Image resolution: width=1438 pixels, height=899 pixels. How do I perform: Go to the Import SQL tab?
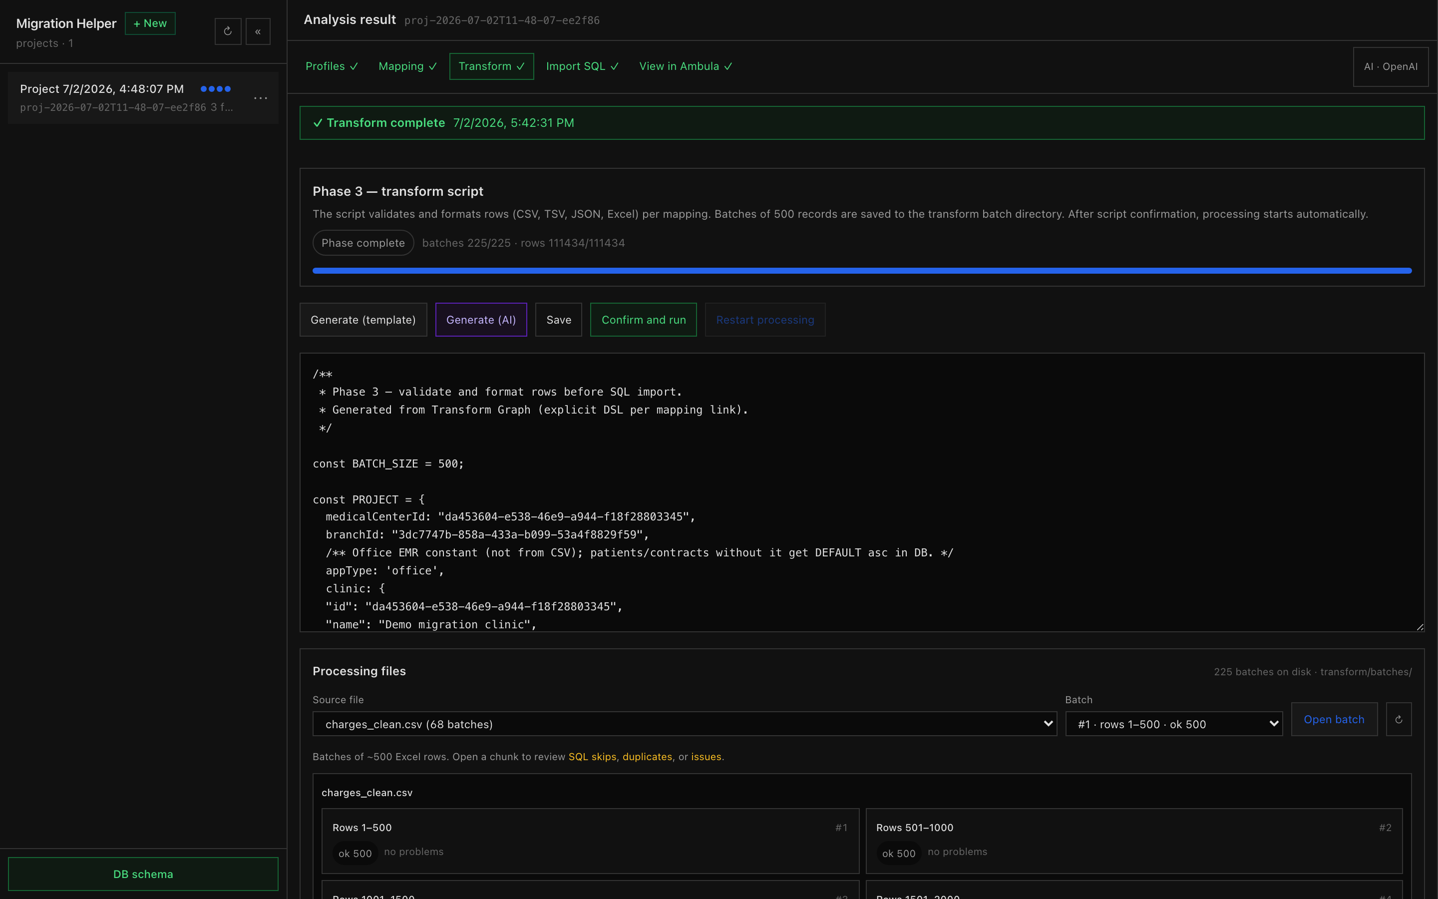pos(582,66)
